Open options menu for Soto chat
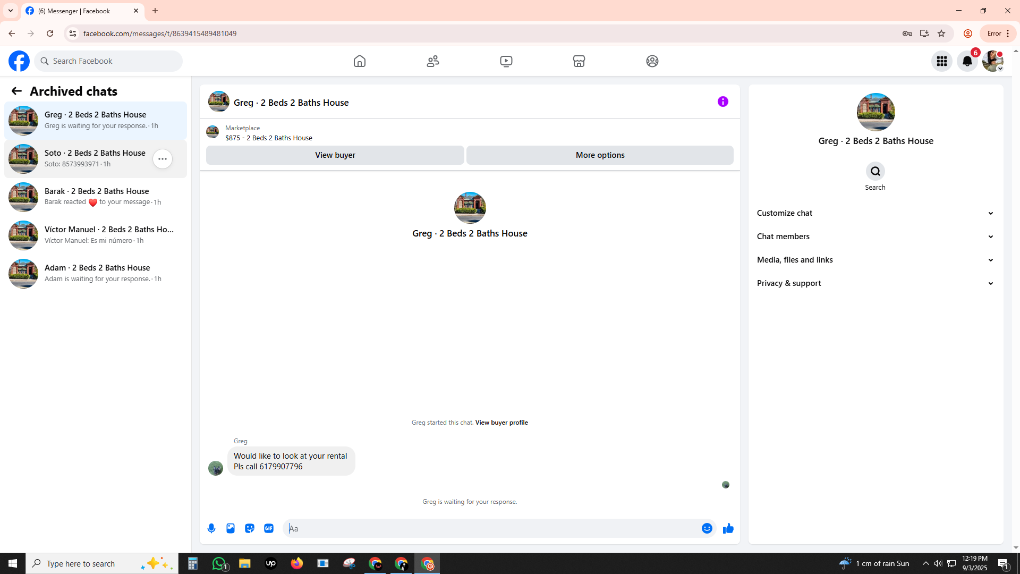 point(163,159)
